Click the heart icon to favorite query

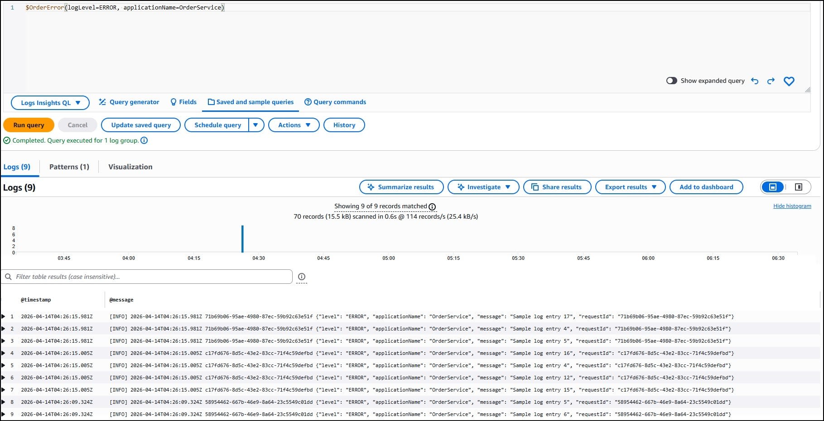(789, 81)
